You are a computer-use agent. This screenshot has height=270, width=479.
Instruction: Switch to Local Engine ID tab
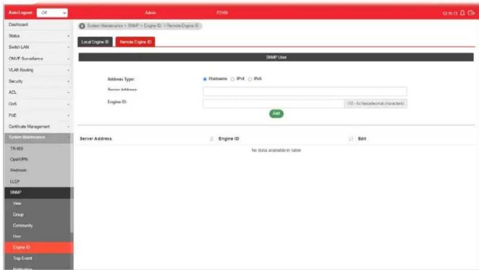click(x=95, y=42)
